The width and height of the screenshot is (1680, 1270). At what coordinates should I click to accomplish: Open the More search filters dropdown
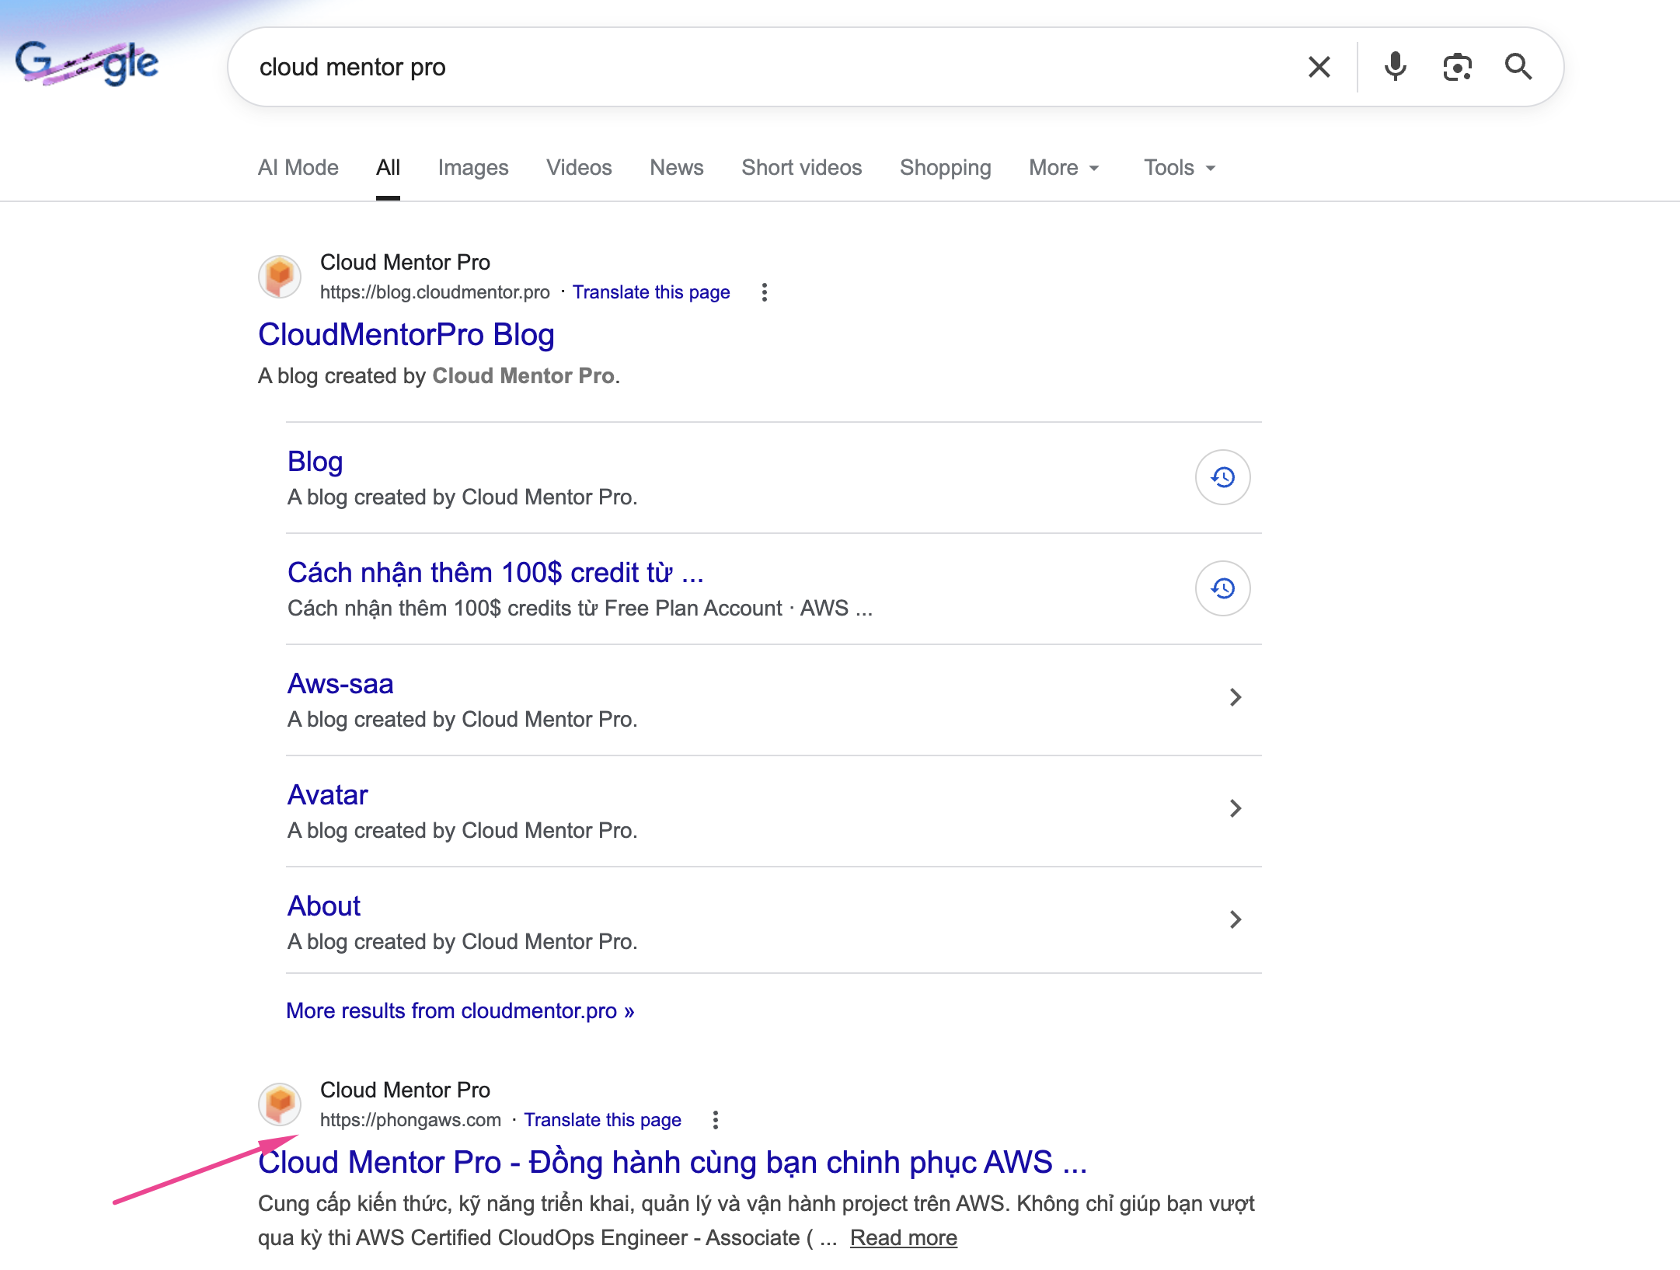(x=1063, y=168)
